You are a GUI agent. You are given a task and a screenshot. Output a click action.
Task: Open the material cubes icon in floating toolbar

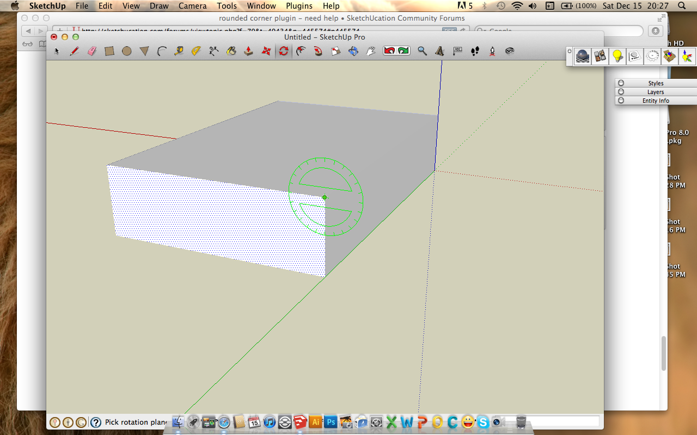pyautogui.click(x=600, y=56)
